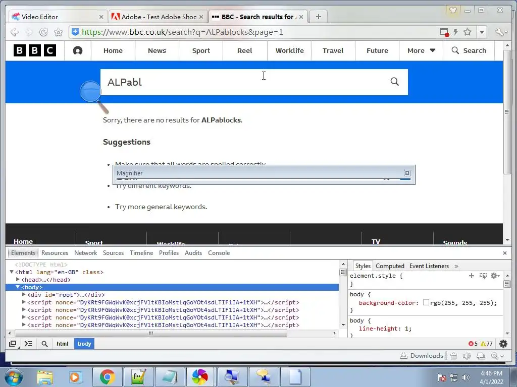Open BBC Travel link

point(333,51)
